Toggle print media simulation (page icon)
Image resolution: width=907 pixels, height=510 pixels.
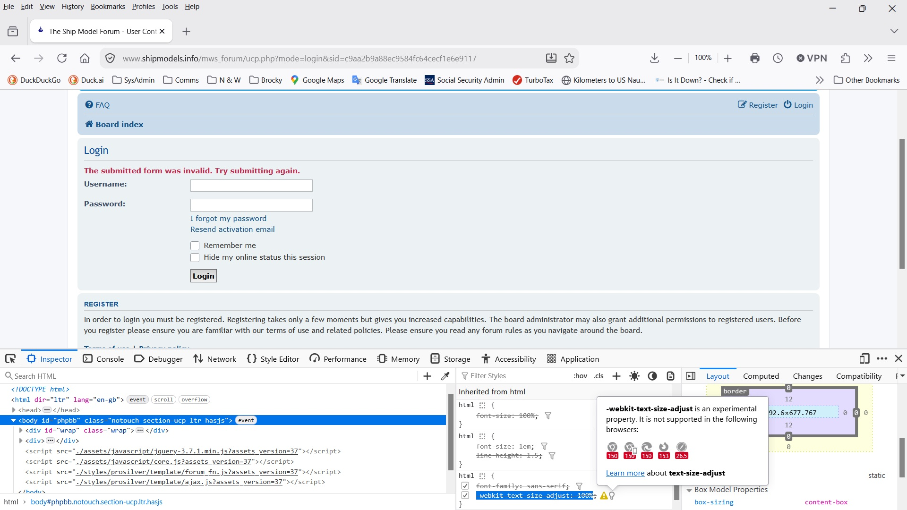[x=670, y=376]
